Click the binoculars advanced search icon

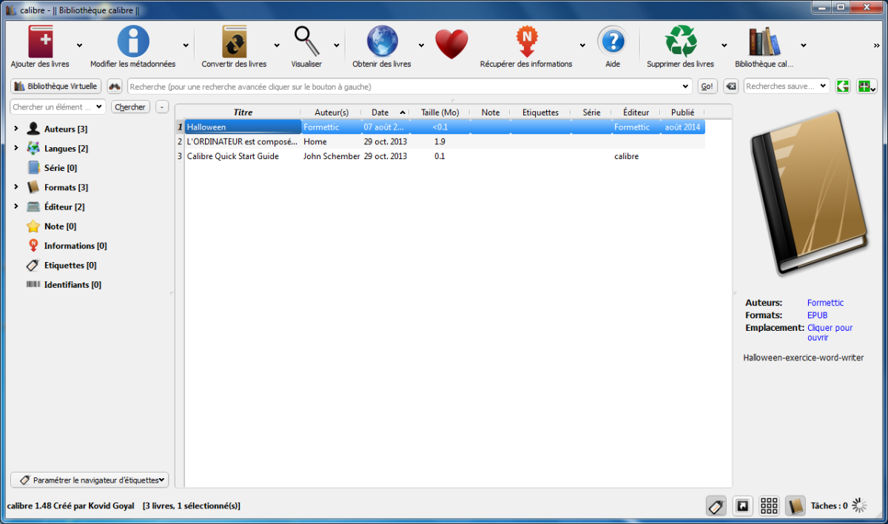point(115,86)
